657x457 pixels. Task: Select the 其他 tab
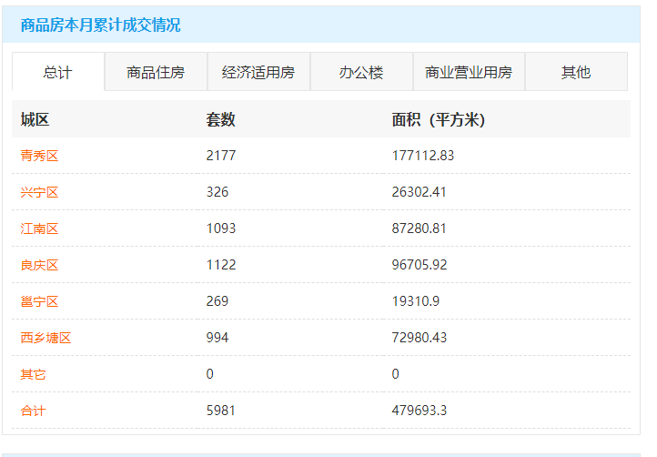pos(576,72)
